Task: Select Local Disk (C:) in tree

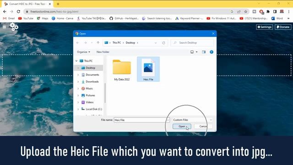Action: click(x=94, y=109)
